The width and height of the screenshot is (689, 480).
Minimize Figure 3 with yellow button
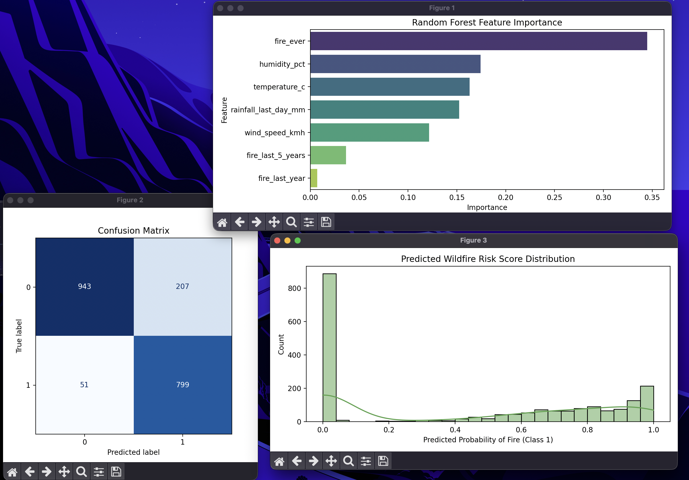click(287, 241)
